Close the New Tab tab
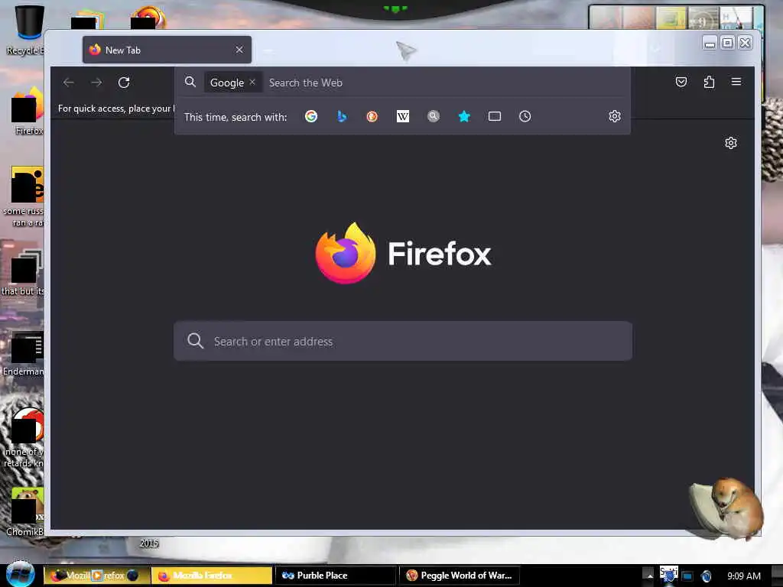The image size is (783, 587). pyautogui.click(x=239, y=50)
